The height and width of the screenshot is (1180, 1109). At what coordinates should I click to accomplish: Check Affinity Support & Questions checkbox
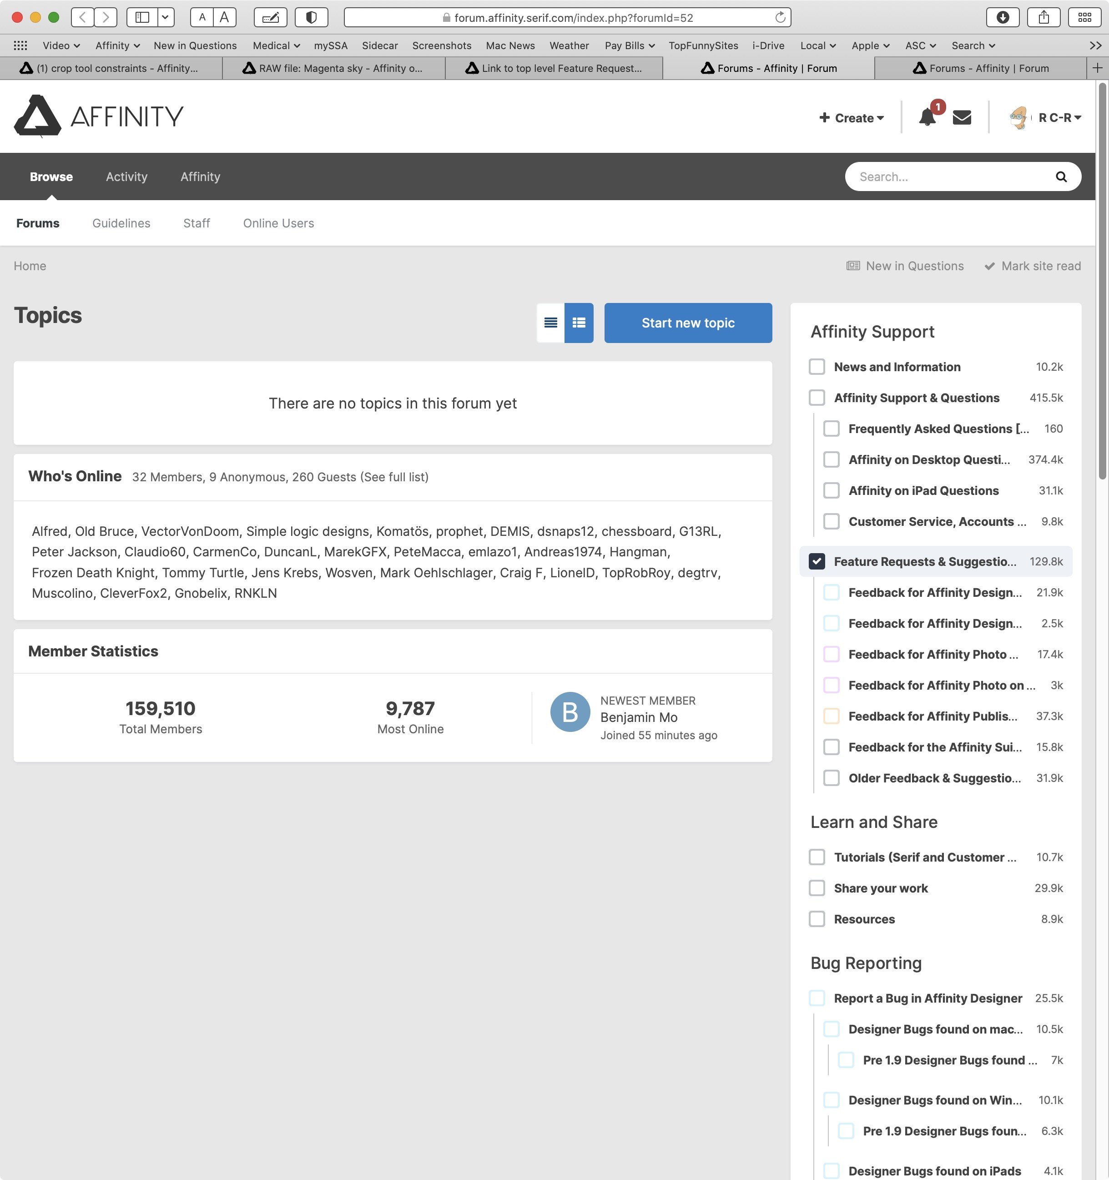click(x=817, y=398)
